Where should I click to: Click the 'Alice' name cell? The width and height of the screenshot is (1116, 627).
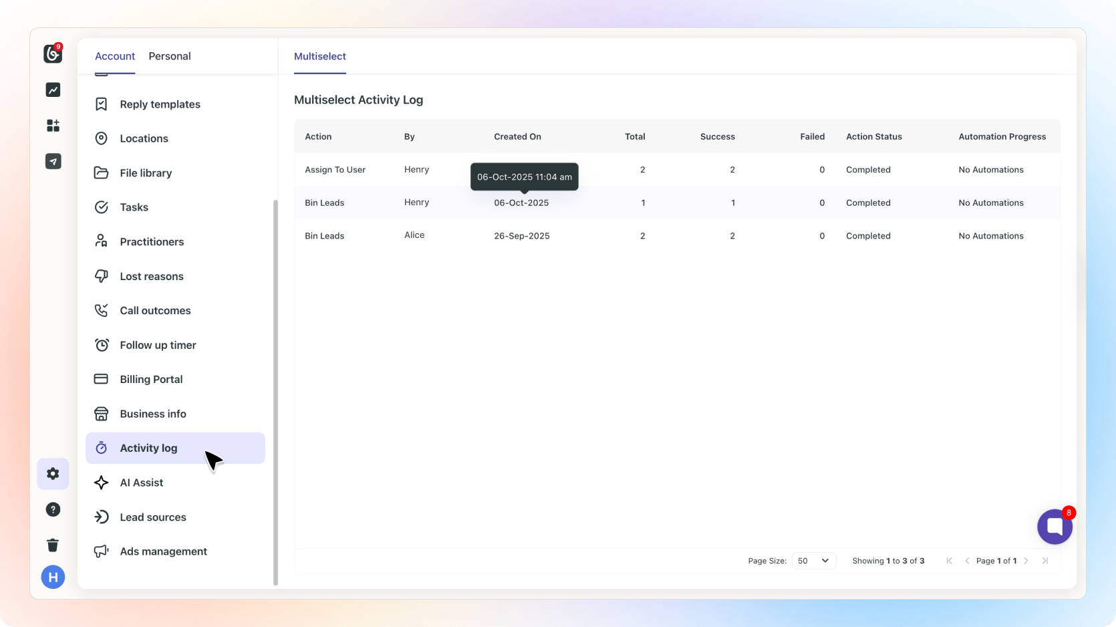(414, 235)
